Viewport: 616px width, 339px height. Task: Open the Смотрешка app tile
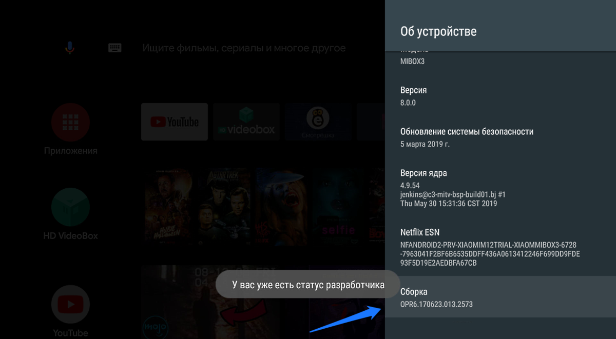tap(318, 122)
